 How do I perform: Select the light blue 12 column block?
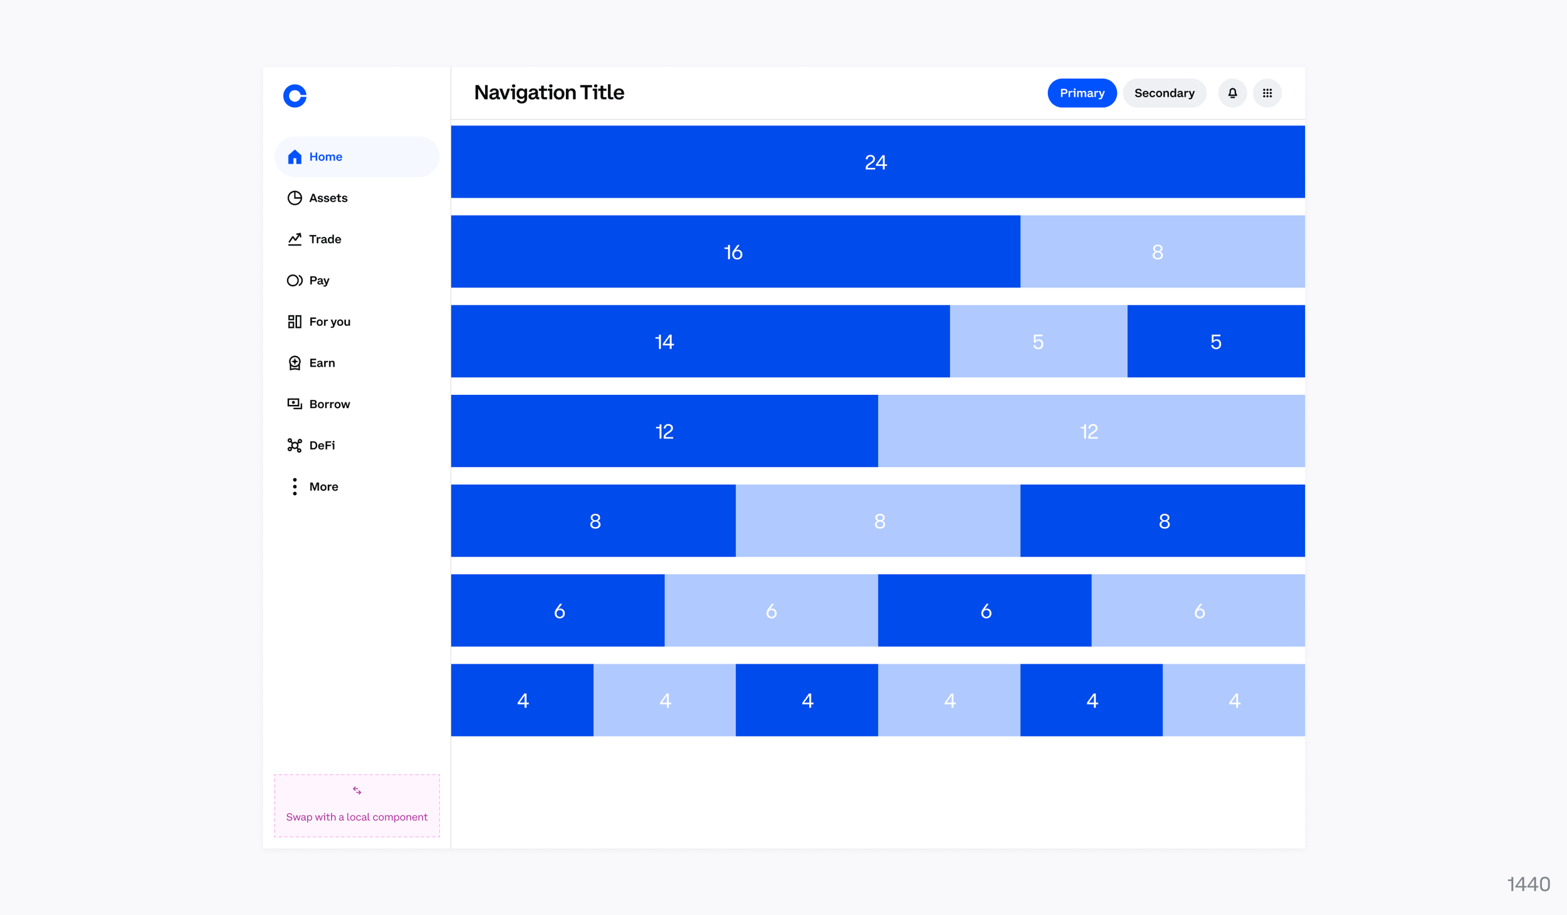coord(1091,431)
